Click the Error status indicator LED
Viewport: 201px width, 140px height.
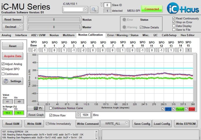coord(124,20)
